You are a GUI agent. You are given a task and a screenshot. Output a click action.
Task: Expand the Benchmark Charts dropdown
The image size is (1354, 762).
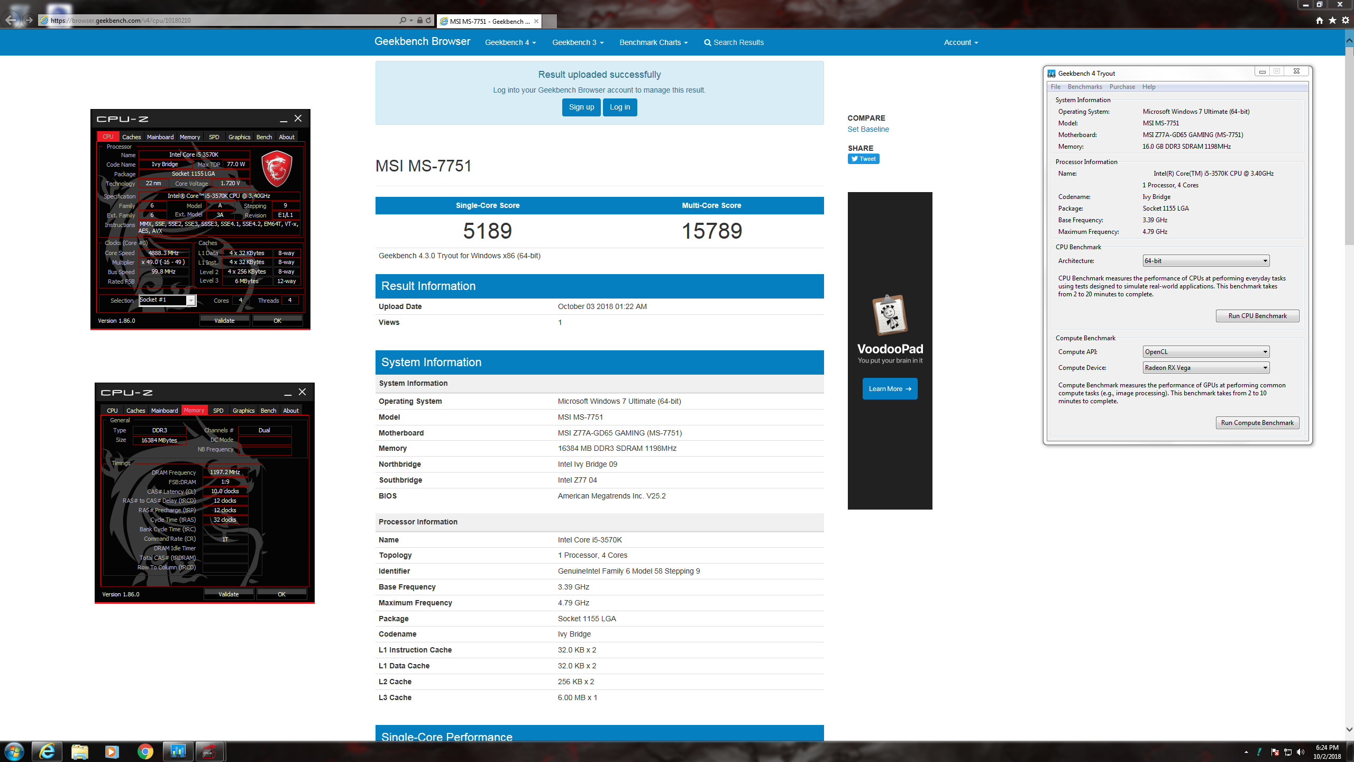(654, 42)
